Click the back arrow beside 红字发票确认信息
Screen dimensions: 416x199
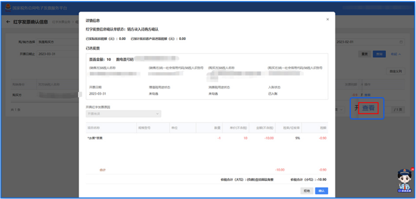coord(8,22)
